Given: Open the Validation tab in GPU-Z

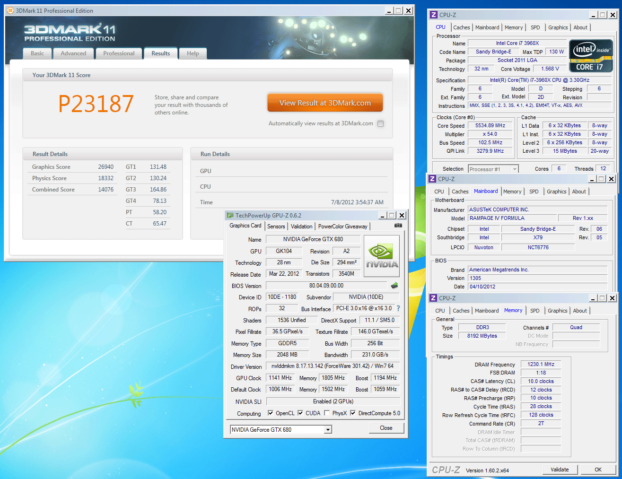Looking at the screenshot, I should (302, 226).
